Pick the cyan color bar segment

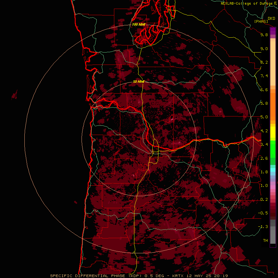tap(273, 170)
